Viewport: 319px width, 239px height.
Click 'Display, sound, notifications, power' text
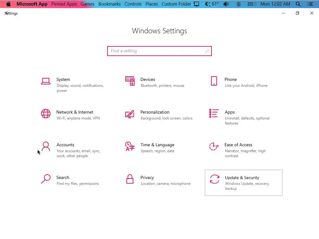[x=80, y=88]
